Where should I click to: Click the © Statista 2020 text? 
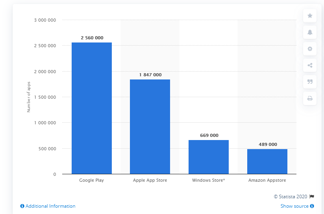pos(291,196)
